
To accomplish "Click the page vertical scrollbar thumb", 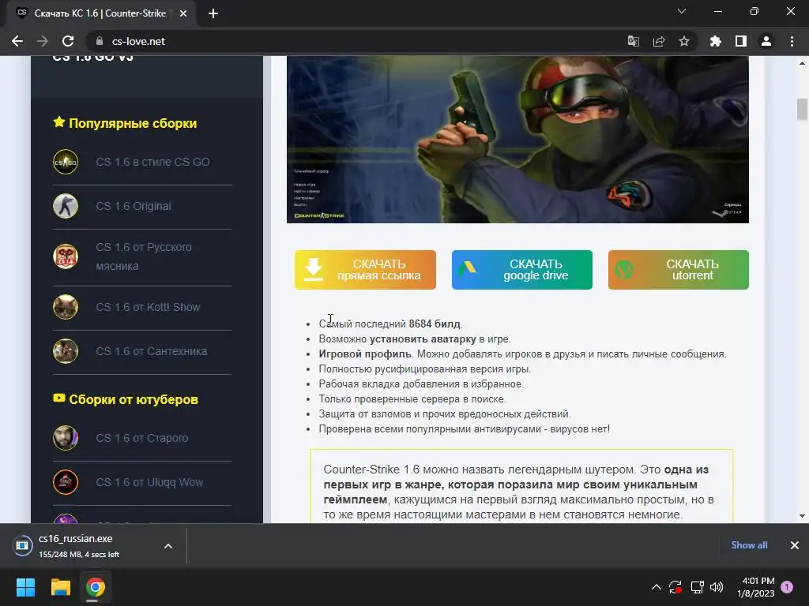I will click(802, 109).
